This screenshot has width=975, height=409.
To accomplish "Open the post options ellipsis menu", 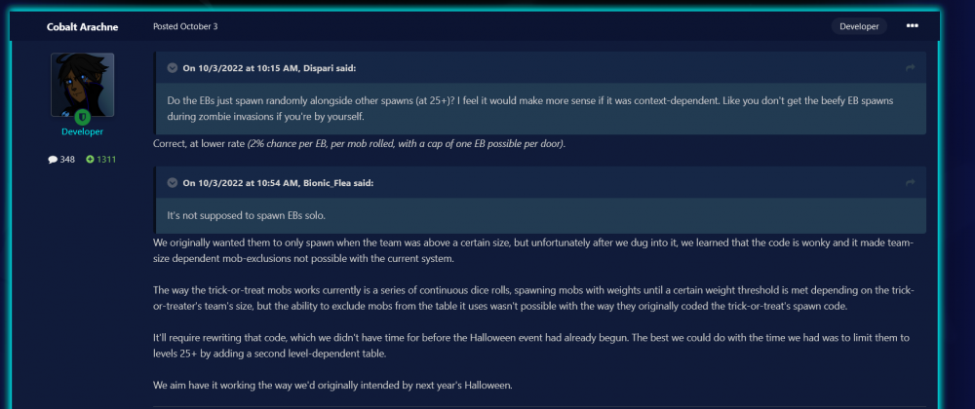I will coord(912,26).
